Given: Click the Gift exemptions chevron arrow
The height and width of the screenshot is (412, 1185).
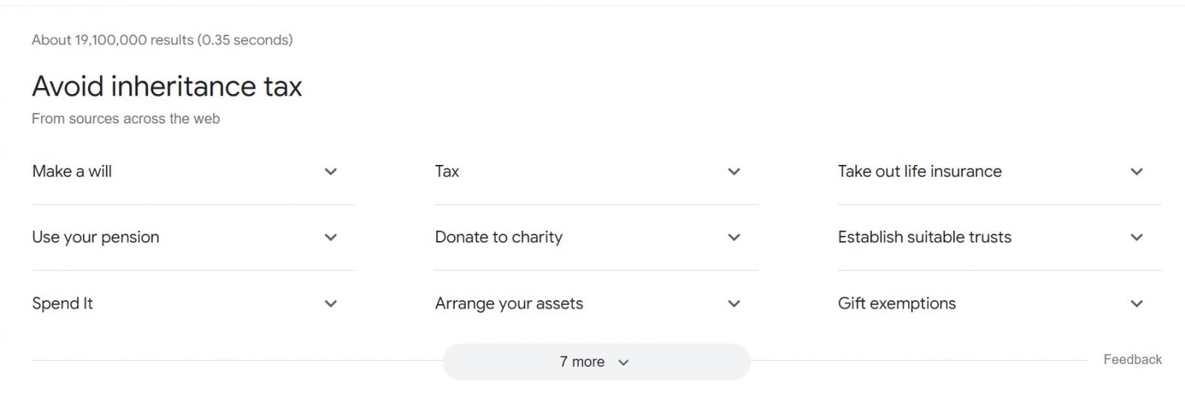Looking at the screenshot, I should [1137, 303].
